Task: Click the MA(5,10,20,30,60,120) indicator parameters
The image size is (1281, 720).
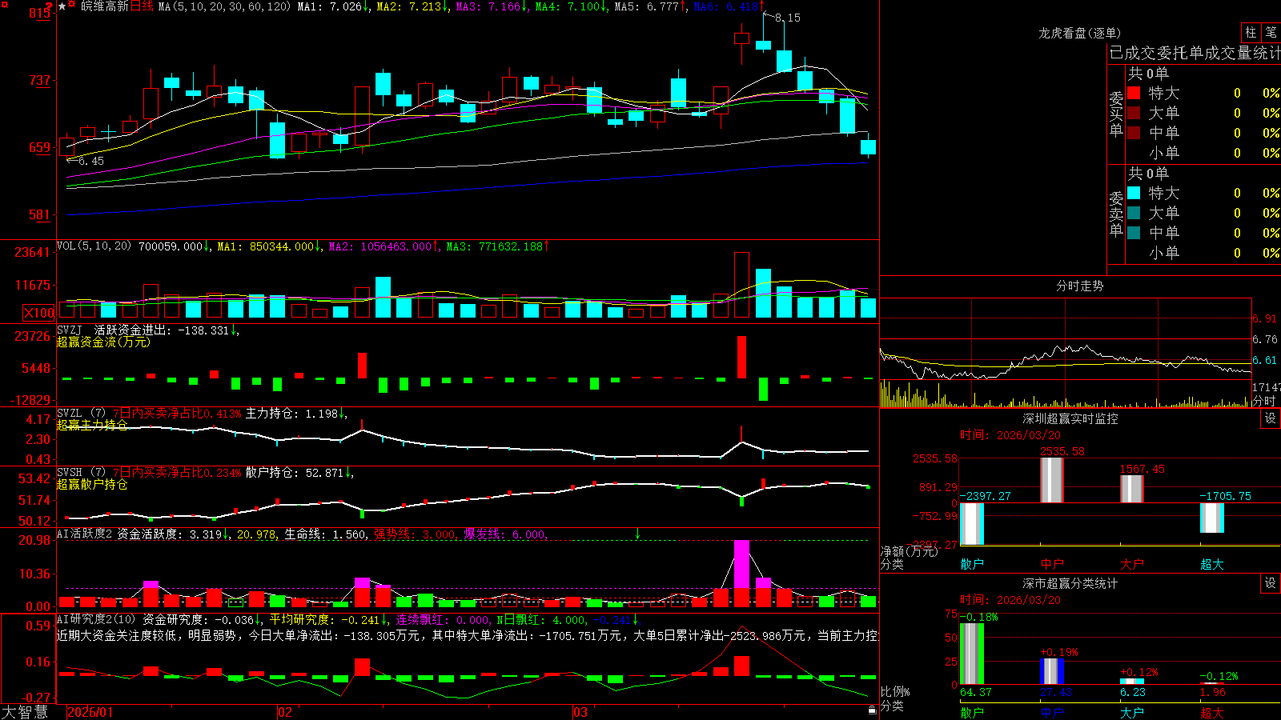Action: point(224,6)
